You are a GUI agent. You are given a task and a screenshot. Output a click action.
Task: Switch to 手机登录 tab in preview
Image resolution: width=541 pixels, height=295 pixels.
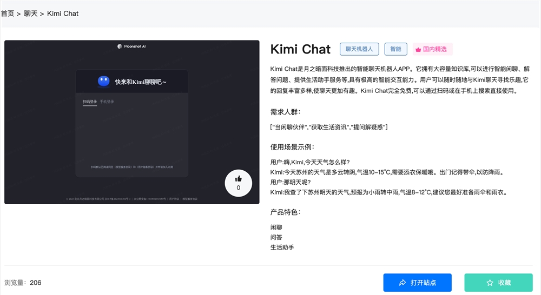tap(107, 102)
